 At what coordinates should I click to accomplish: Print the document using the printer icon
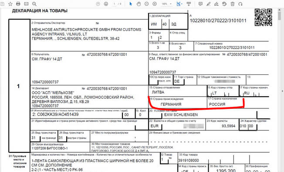click(x=18, y=4)
